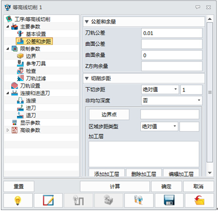Click the 重置 button

pyautogui.click(x=19, y=186)
